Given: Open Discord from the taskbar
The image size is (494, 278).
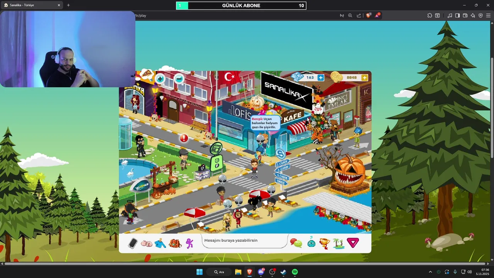Looking at the screenshot, I should [261, 272].
